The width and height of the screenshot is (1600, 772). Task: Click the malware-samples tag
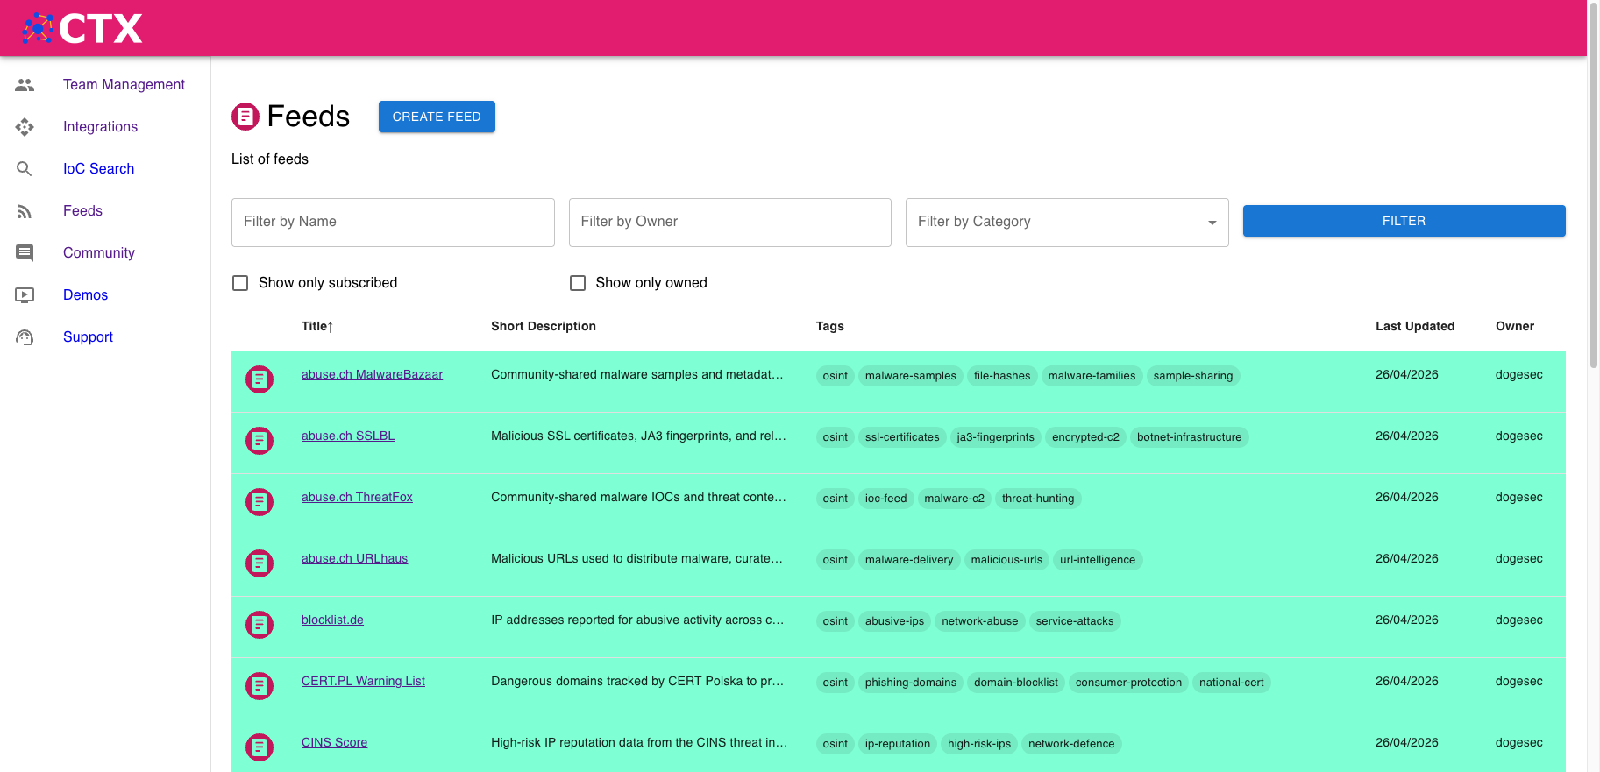tap(910, 376)
